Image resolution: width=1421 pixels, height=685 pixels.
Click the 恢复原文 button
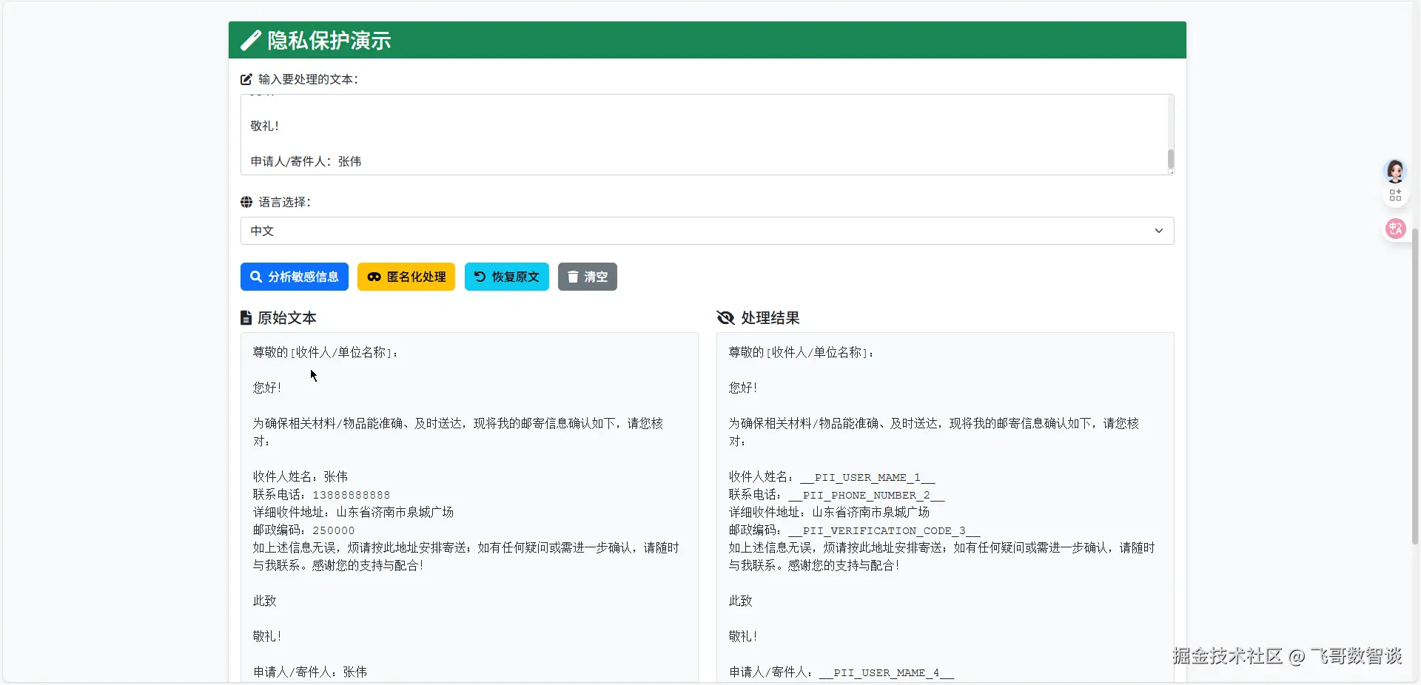click(x=507, y=277)
